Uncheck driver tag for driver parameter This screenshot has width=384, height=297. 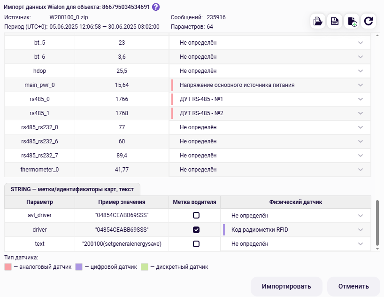pyautogui.click(x=196, y=230)
